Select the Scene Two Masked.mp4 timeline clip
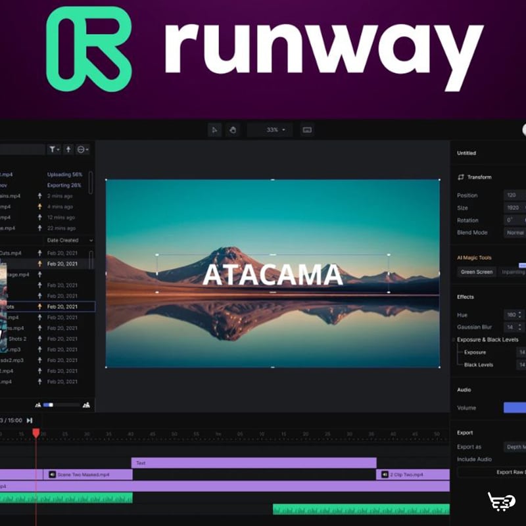 [88, 474]
